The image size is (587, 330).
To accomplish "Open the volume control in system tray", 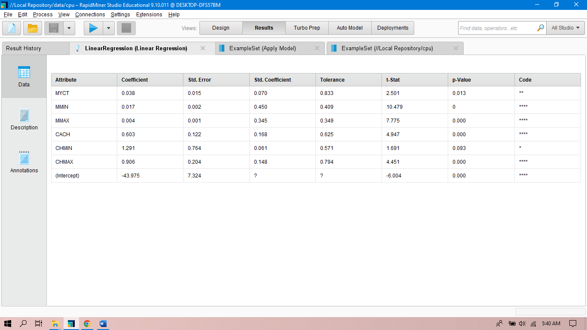I will 522,324.
